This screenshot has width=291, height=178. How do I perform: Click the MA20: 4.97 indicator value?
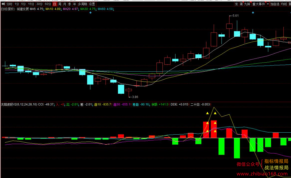(x=71, y=9)
